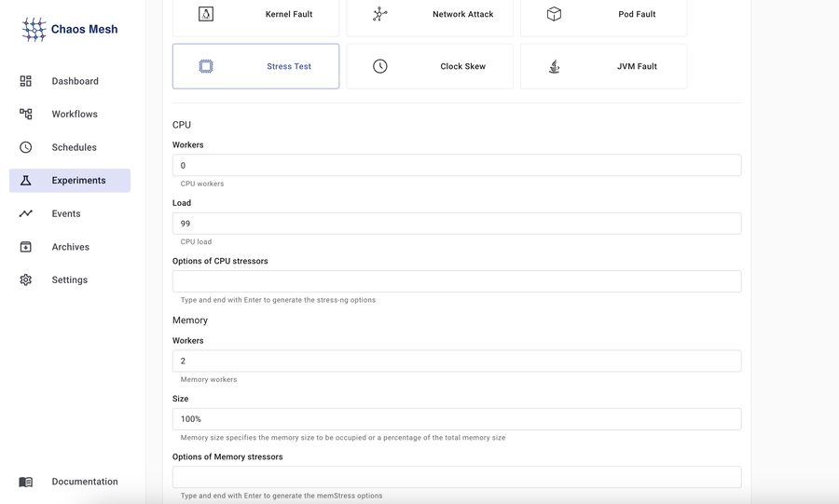
Task: Select the Network Attack fault type
Action: click(x=430, y=15)
